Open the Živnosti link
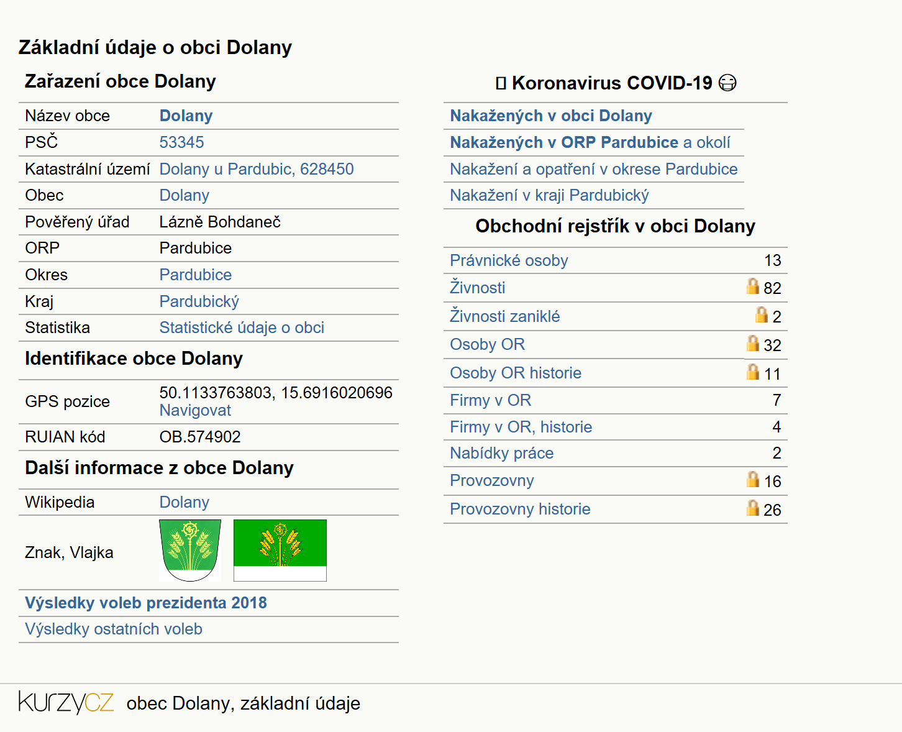 (478, 288)
